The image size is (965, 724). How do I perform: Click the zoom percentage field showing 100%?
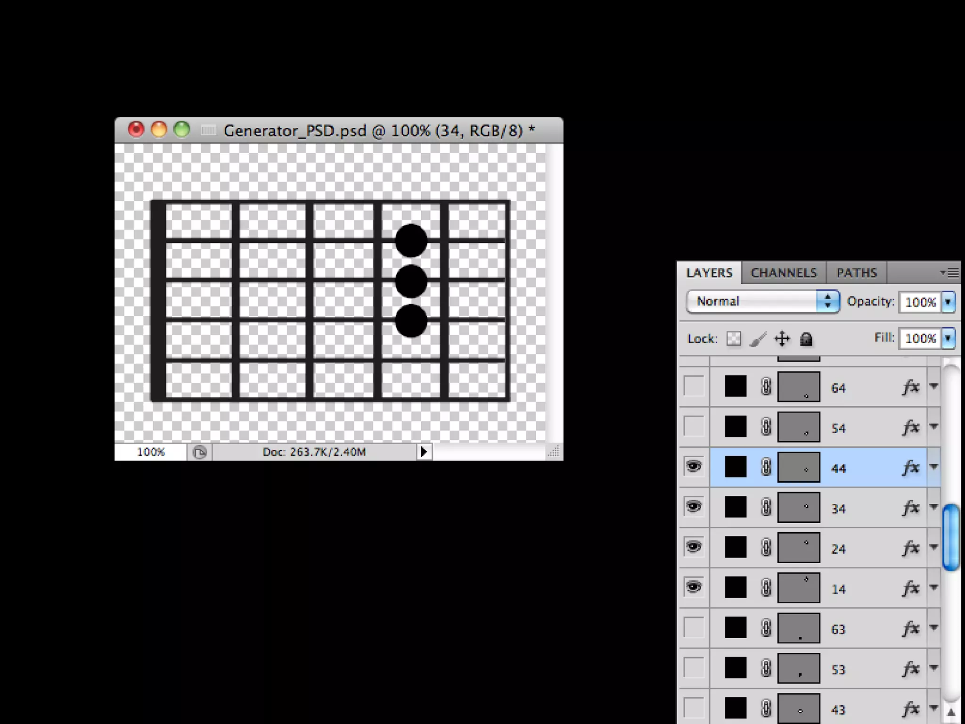(x=151, y=452)
